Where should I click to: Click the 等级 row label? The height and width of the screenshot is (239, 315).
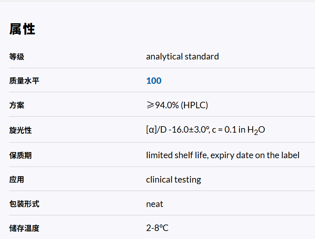pos(17,57)
